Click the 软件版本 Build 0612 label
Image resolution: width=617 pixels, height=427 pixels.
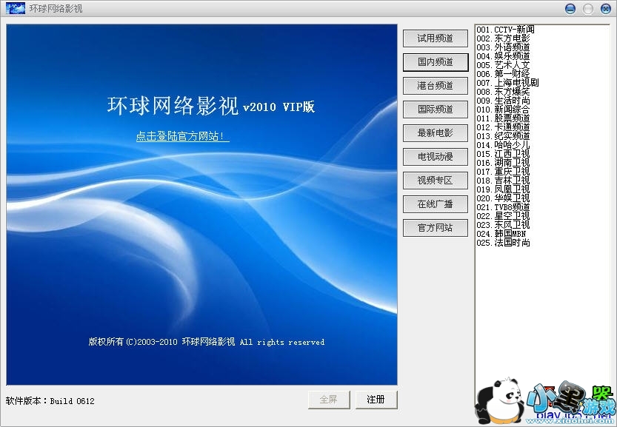coord(50,401)
